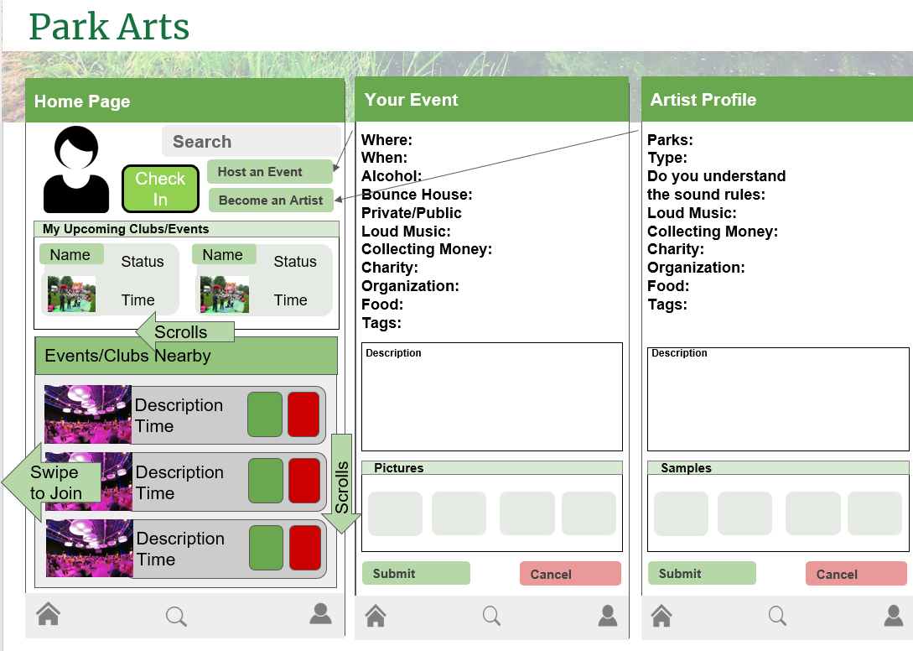Click red square on second nearby event
913x651 pixels.
coord(303,482)
